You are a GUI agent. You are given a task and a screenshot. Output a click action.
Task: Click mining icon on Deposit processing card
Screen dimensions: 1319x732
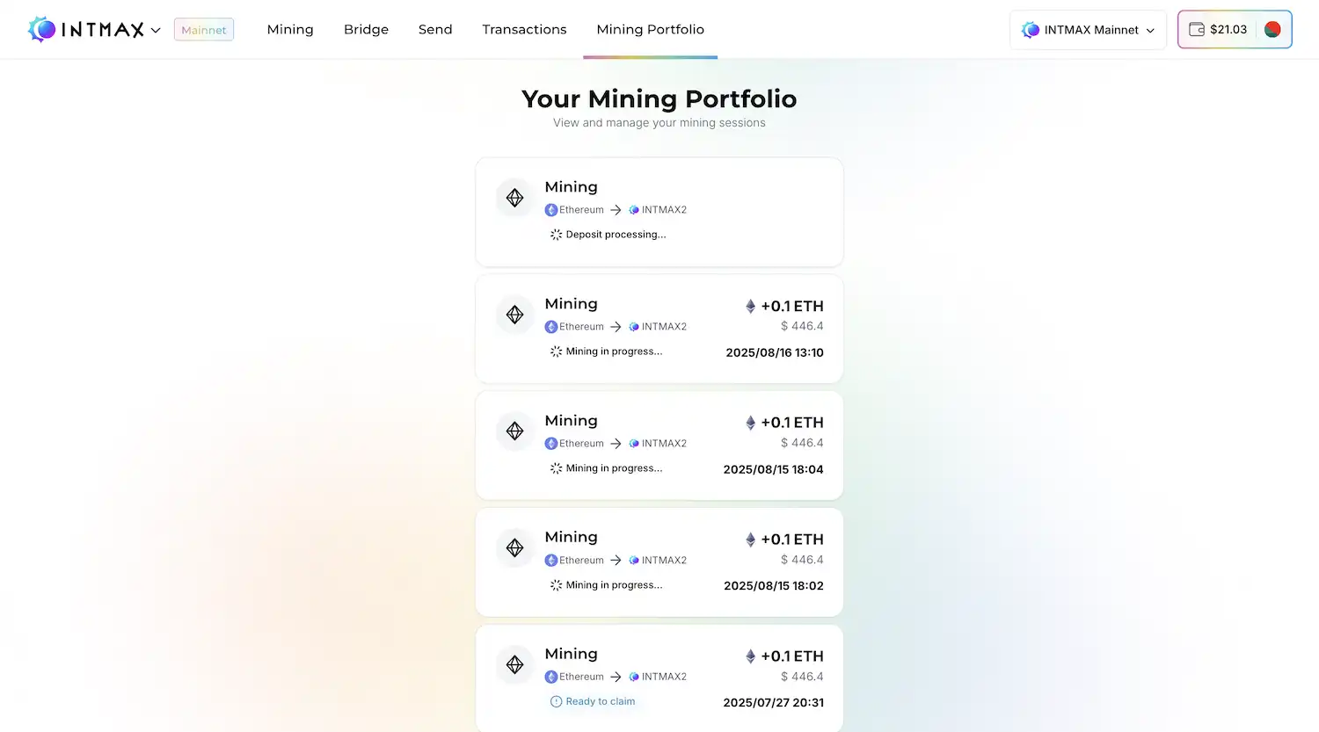[x=515, y=198]
